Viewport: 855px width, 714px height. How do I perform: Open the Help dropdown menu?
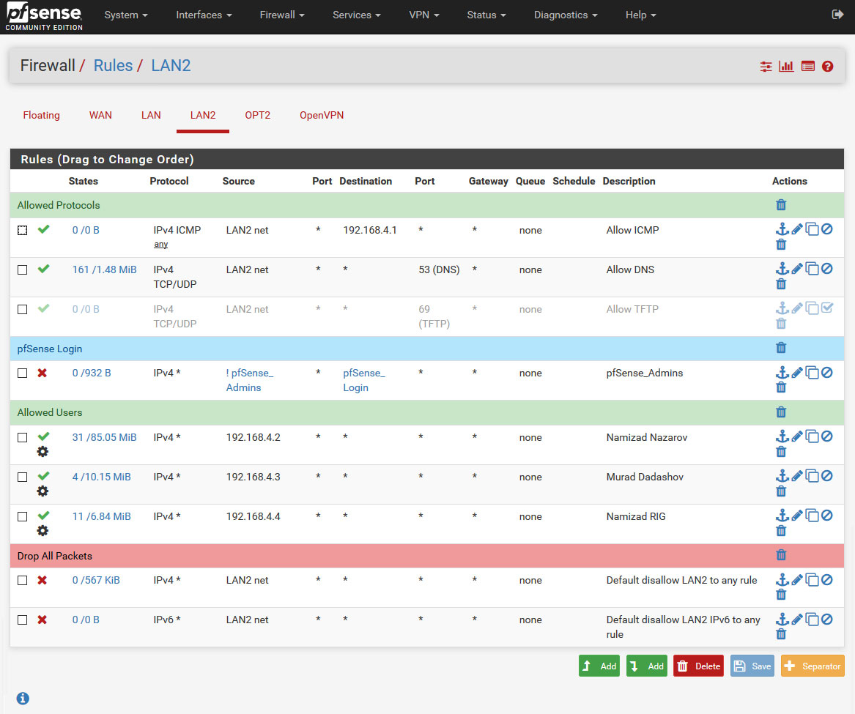[x=641, y=15]
